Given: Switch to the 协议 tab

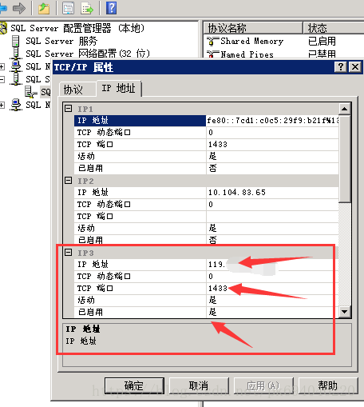Looking at the screenshot, I should (x=77, y=90).
